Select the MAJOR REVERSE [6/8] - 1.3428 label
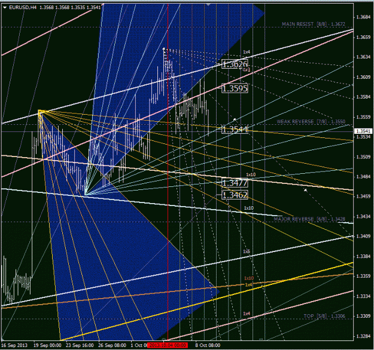The height and width of the screenshot is (350, 374). click(309, 219)
